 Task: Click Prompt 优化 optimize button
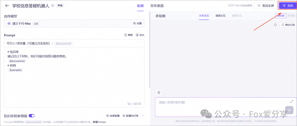pyautogui.click(x=140, y=35)
